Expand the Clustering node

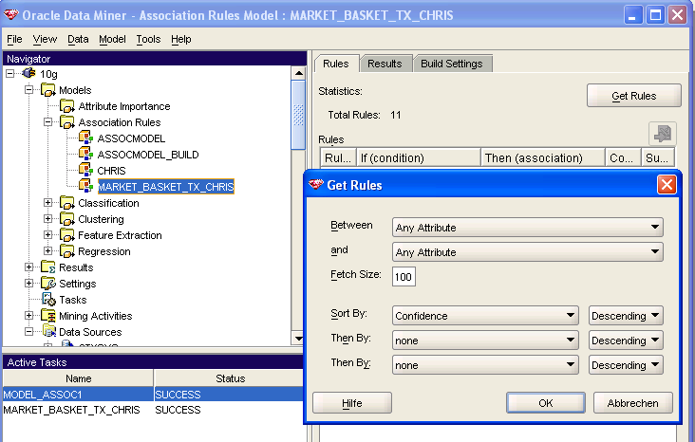[x=47, y=219]
